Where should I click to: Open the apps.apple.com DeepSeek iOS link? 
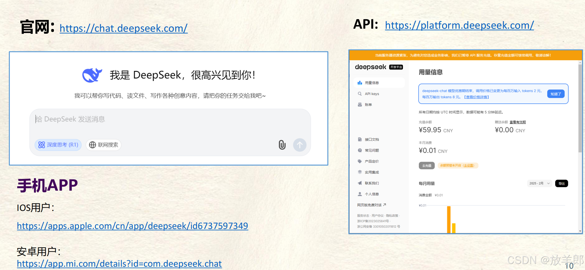132,226
